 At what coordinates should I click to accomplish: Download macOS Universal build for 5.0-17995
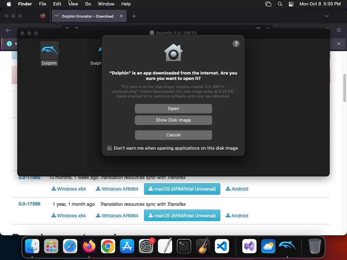(182, 189)
